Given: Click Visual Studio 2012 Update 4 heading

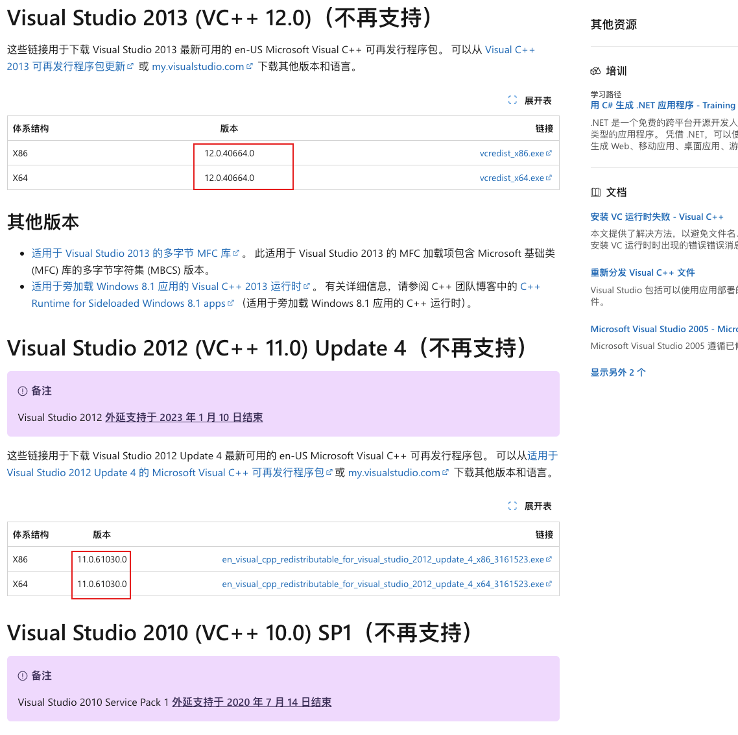Looking at the screenshot, I should click(x=267, y=348).
